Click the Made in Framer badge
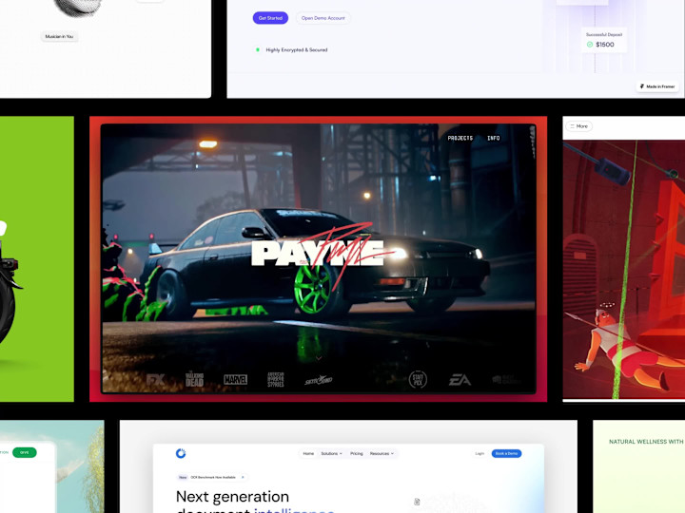This screenshot has width=685, height=513. [x=657, y=86]
